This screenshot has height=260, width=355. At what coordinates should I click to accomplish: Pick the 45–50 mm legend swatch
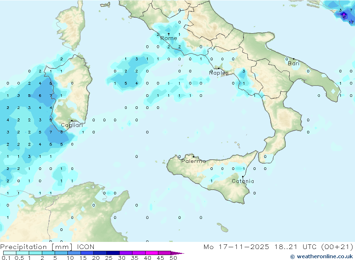coord(164,253)
